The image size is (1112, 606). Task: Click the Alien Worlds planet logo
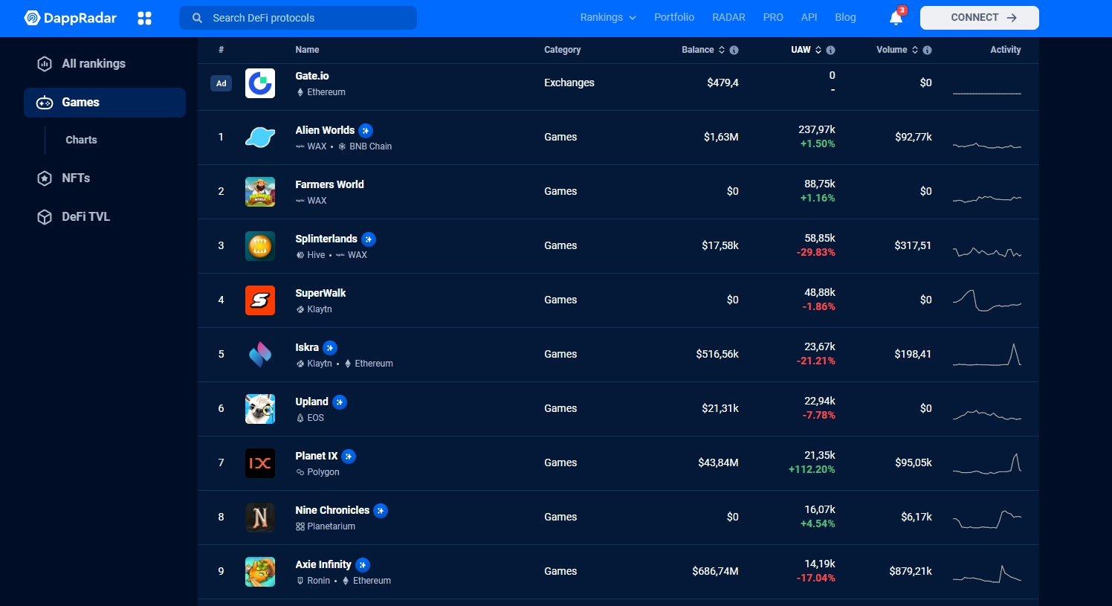260,138
